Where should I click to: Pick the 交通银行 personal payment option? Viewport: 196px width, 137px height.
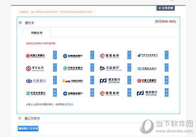click(115, 68)
